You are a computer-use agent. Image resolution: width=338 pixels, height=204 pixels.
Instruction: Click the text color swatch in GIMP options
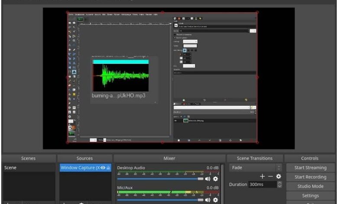pyautogui.click(x=190, y=46)
